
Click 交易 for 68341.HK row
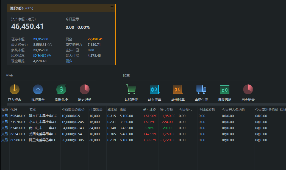point(5,134)
